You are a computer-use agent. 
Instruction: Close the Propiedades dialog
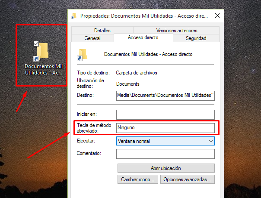[217, 15]
